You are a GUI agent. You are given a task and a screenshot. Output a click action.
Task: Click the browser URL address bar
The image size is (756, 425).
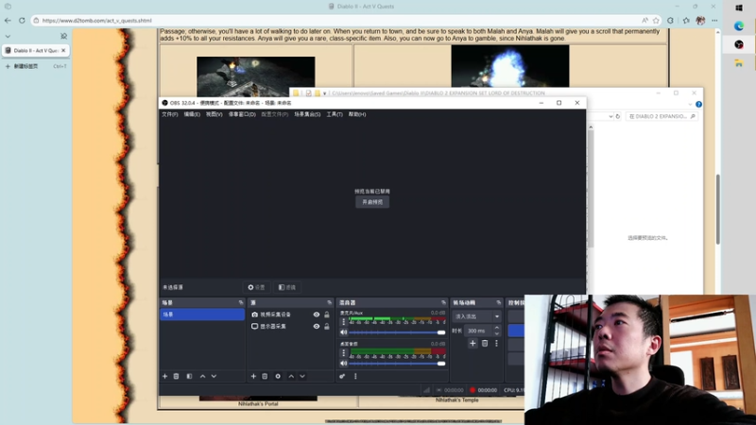[x=337, y=20]
